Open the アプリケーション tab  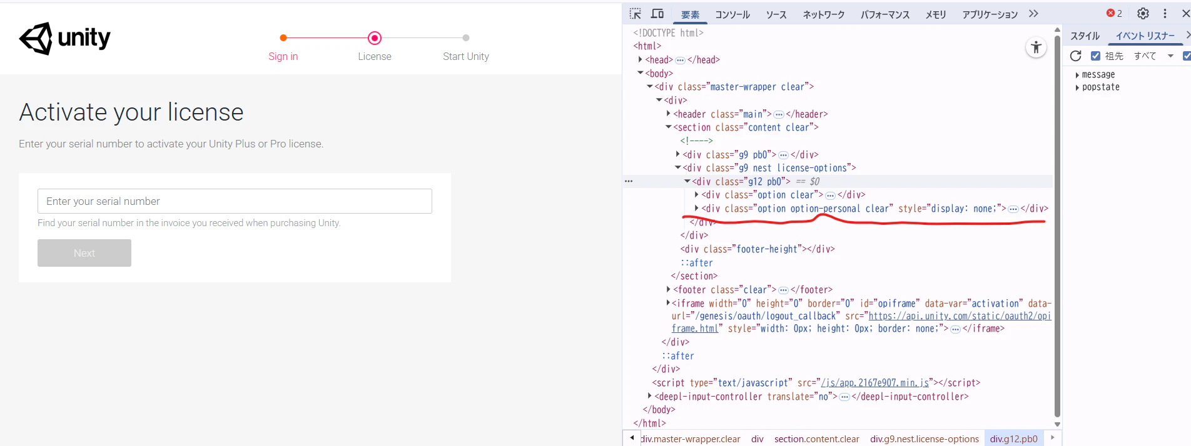pyautogui.click(x=990, y=14)
